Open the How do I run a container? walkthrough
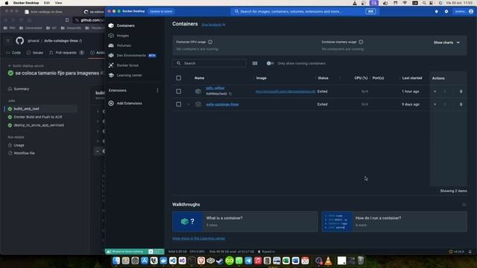The image size is (477, 268). (394, 222)
